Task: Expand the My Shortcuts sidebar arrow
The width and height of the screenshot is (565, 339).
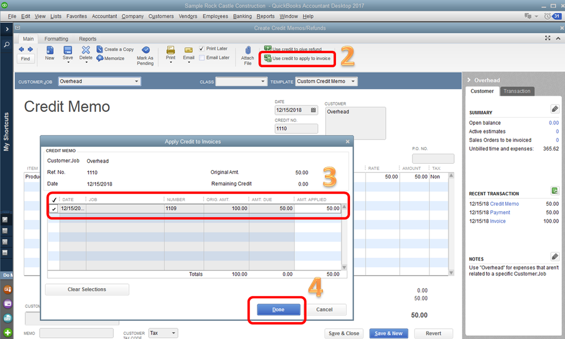Action: (7, 29)
